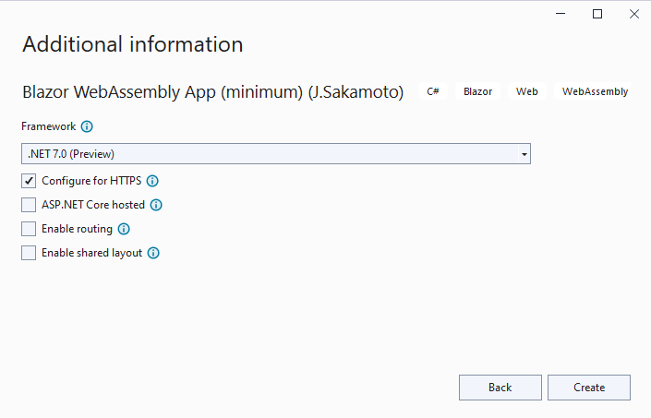Maximize the dialog window
The height and width of the screenshot is (418, 651).
coord(597,14)
